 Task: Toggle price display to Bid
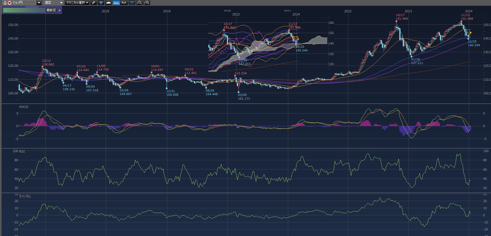coord(116,3)
